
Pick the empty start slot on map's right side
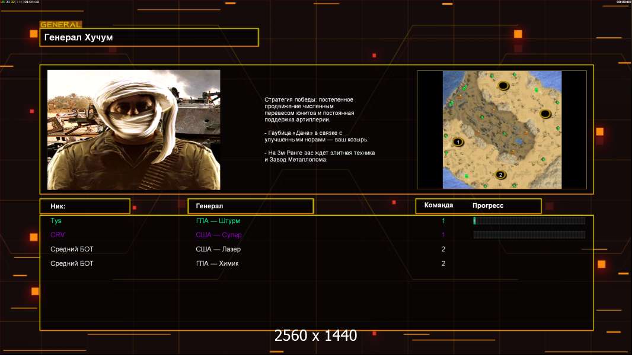(545, 114)
